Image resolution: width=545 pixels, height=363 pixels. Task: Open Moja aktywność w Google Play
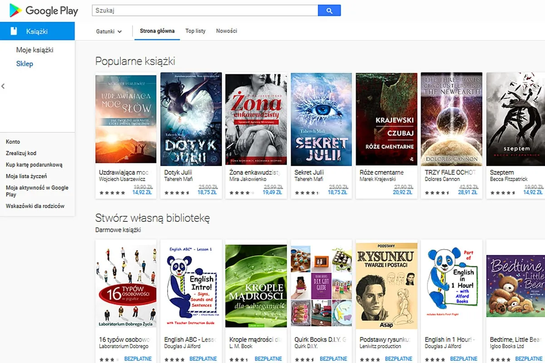(x=37, y=191)
